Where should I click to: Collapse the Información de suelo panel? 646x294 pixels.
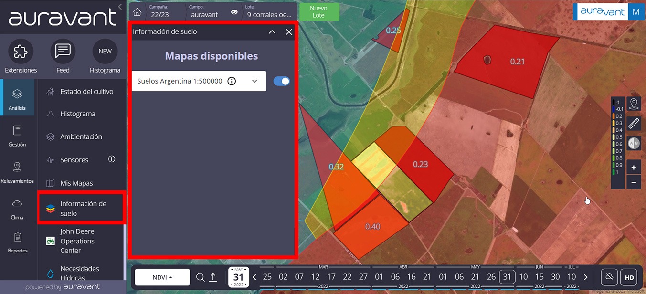click(272, 32)
